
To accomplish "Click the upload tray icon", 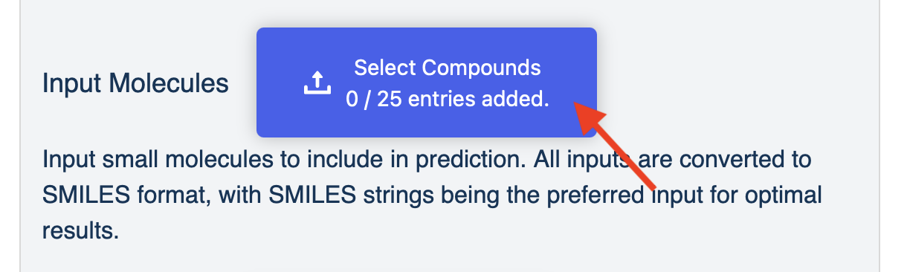I will (x=316, y=82).
